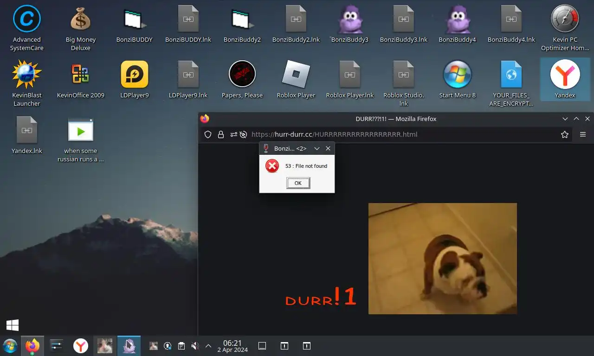Click the show desktop taskbar icon
This screenshot has width=594, height=356.
(262, 346)
